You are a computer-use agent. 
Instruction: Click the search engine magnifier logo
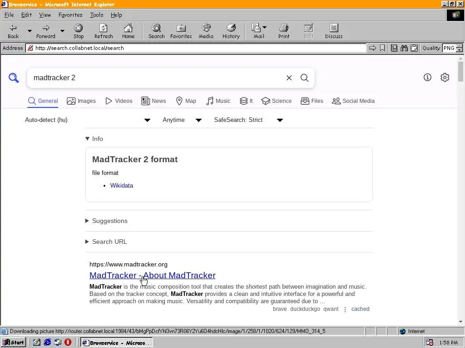[14, 78]
